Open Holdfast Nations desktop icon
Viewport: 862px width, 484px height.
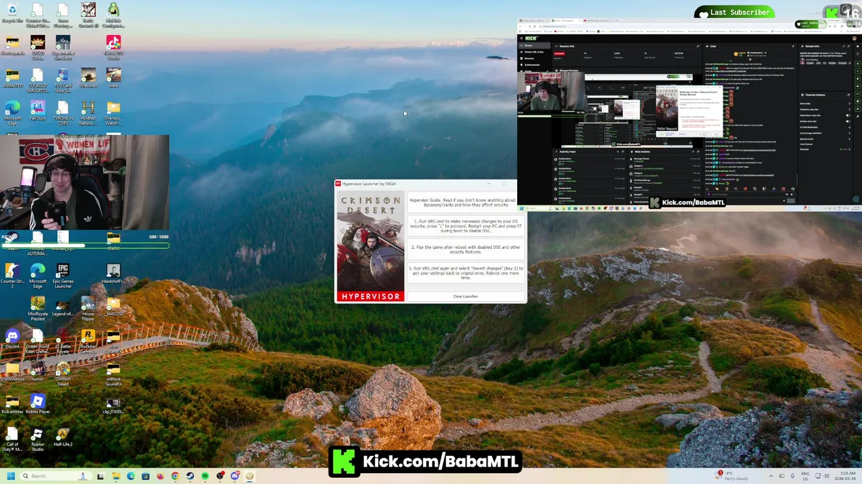click(x=88, y=113)
